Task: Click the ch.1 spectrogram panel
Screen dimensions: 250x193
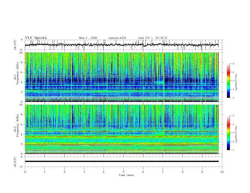Action: point(122,77)
